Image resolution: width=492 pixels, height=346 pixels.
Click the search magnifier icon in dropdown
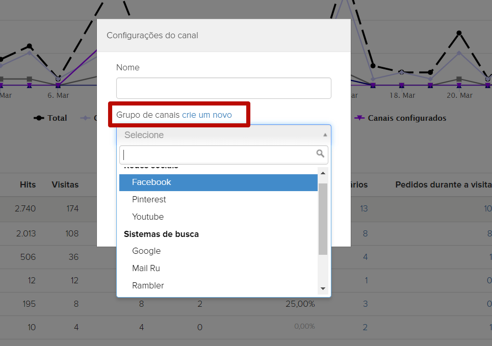tap(320, 153)
